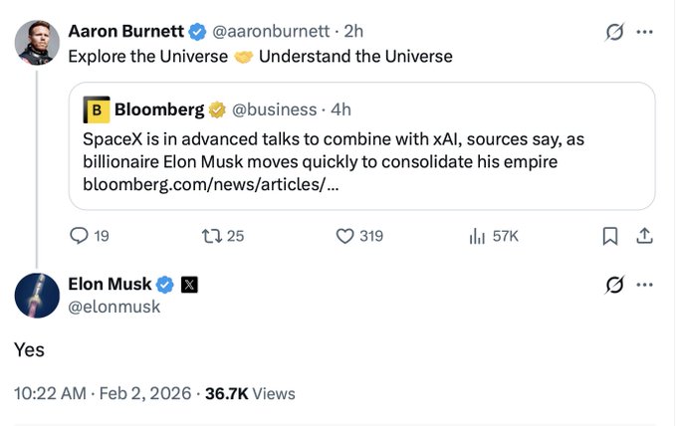
Task: Click the Elon Musk display name
Action: (x=110, y=285)
